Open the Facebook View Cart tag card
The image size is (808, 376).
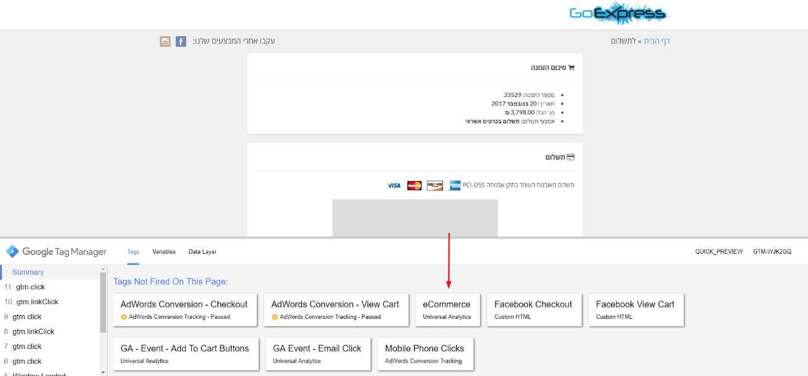pos(636,310)
